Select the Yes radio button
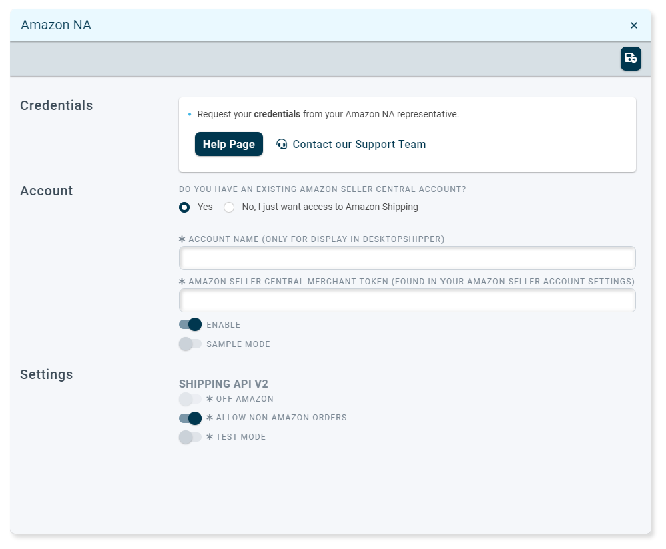Image resolution: width=666 pixels, height=549 pixels. point(184,207)
